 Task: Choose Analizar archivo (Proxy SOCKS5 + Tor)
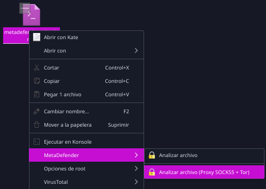click(204, 172)
